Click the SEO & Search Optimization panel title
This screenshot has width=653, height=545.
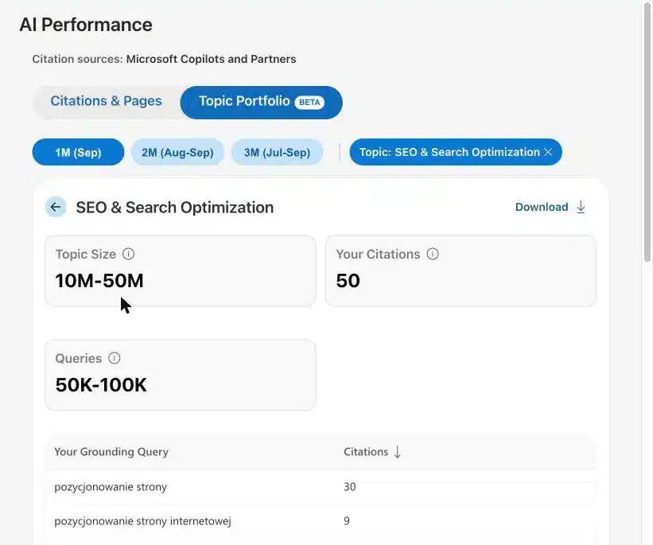174,208
